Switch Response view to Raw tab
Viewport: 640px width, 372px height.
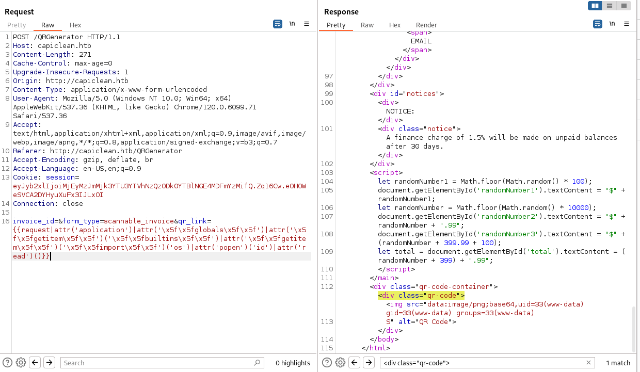point(367,25)
